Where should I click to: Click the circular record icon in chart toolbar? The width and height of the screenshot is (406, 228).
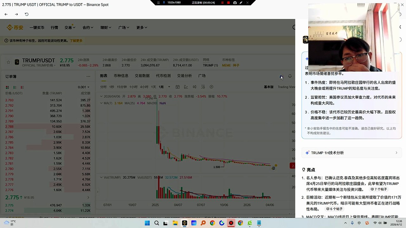coord(211,87)
